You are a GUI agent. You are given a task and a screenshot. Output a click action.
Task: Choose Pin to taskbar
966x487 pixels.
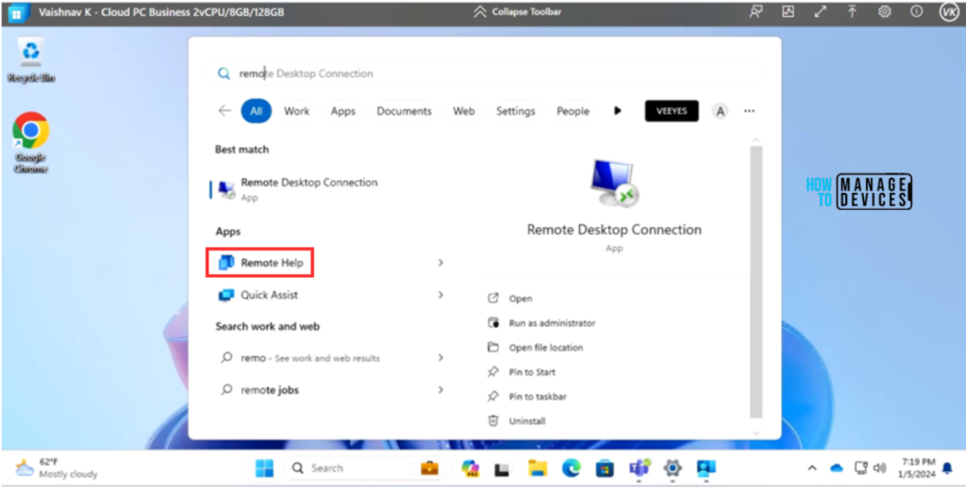(x=527, y=397)
